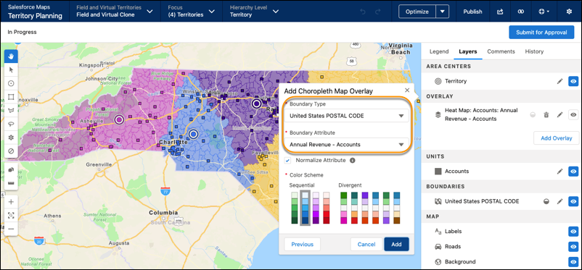The width and height of the screenshot is (582, 270).
Task: Delete the Heat Map overlay
Action: pos(546,115)
